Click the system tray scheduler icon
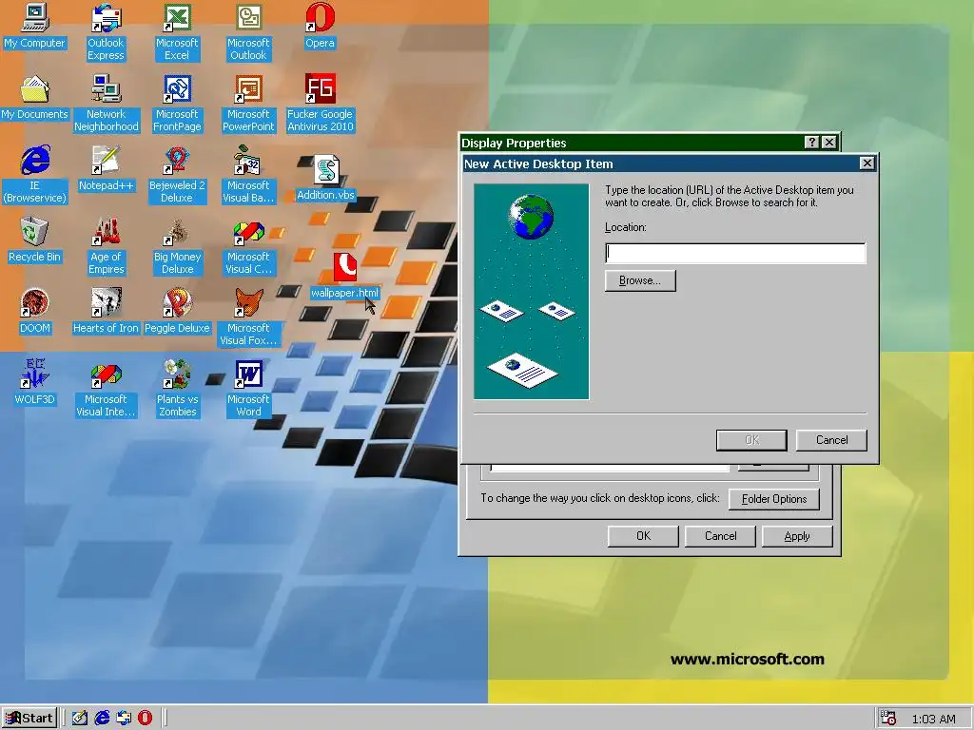The width and height of the screenshot is (974, 730). (888, 719)
